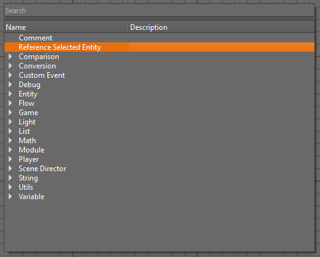Select the Light label
Screen dimensions: 320x257
pyautogui.click(x=27, y=122)
